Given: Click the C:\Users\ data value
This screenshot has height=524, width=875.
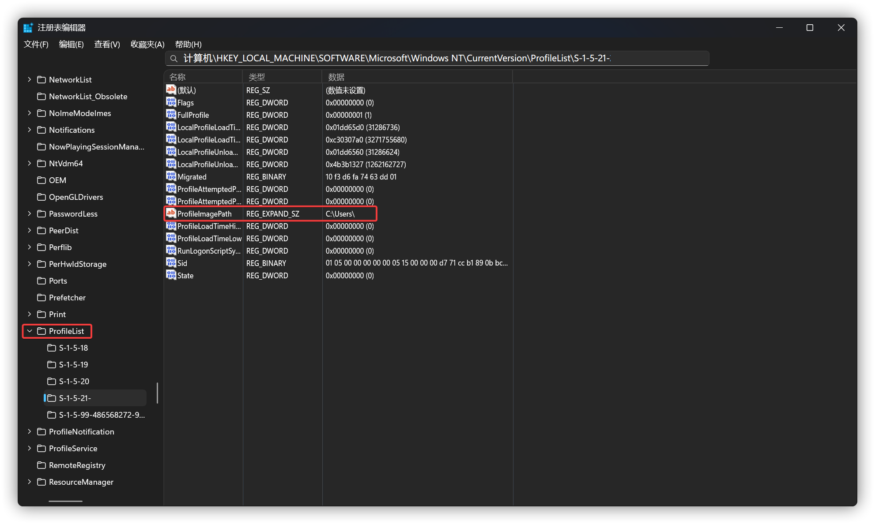Looking at the screenshot, I should click(x=340, y=214).
